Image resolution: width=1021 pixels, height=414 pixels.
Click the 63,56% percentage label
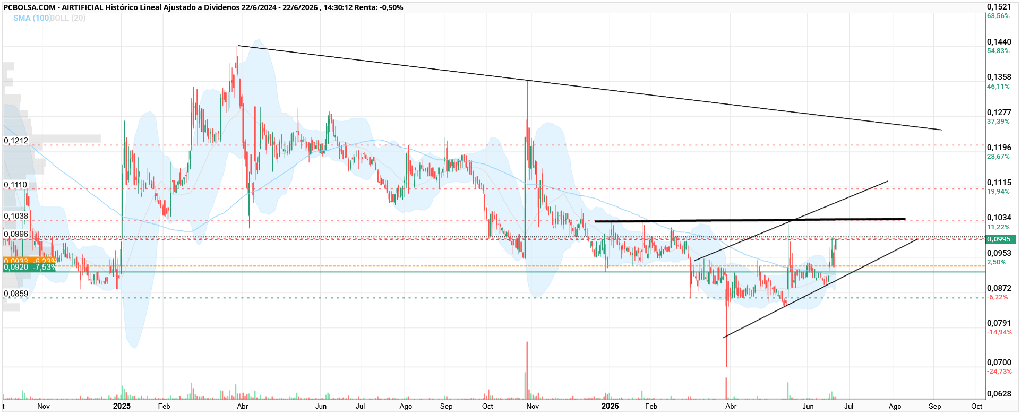[x=998, y=16]
